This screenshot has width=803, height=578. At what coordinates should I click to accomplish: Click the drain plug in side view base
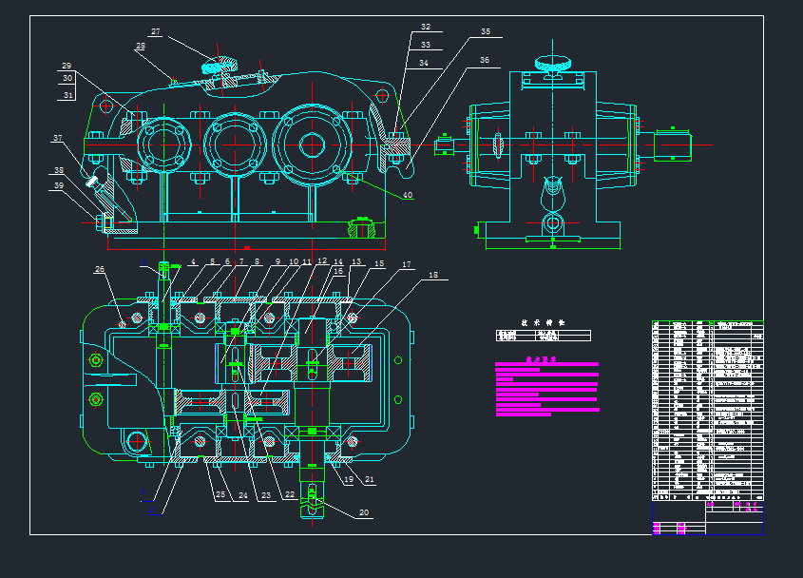(553, 223)
